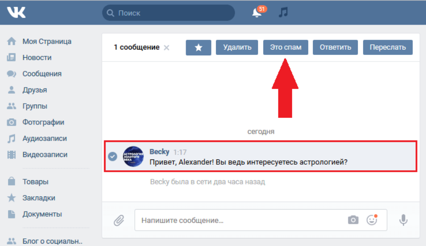Click Becky была в сети status text
This screenshot has width=426, height=246.
(x=207, y=182)
